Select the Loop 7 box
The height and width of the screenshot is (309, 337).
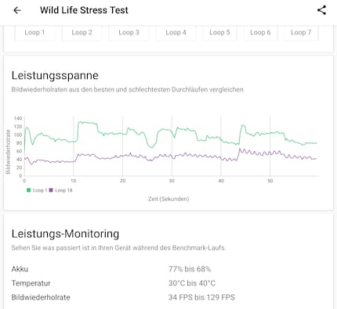click(x=301, y=33)
